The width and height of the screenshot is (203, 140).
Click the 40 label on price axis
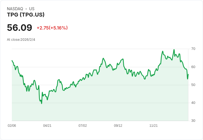[x=193, y=103]
